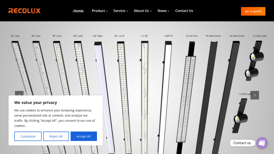Click Customize cookie settings button
Screen dimensions: 274x154
pyautogui.click(x=28, y=136)
